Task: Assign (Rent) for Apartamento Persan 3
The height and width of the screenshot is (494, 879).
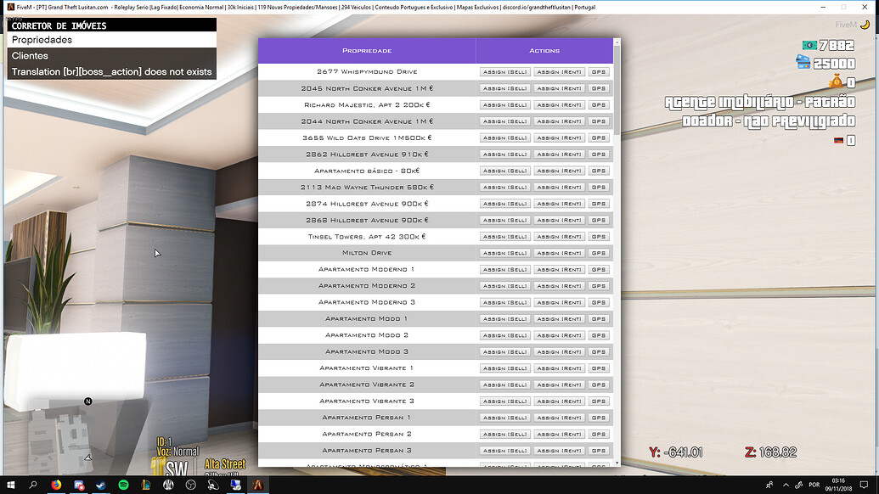Action: tap(560, 451)
